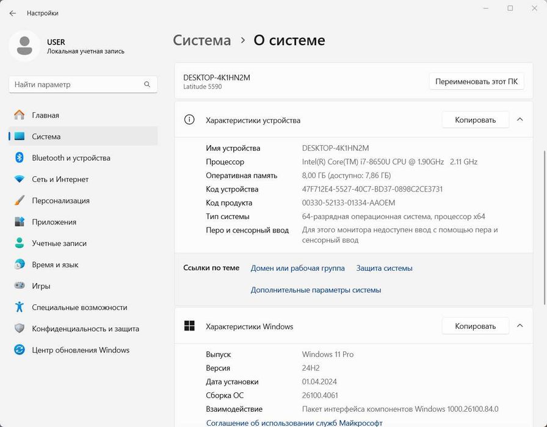The image size is (547, 427).
Task: Open Time and language globe icon
Action: [x=20, y=265]
